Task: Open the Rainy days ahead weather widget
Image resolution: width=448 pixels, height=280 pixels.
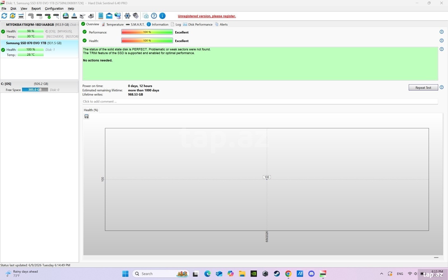Action: point(22,274)
